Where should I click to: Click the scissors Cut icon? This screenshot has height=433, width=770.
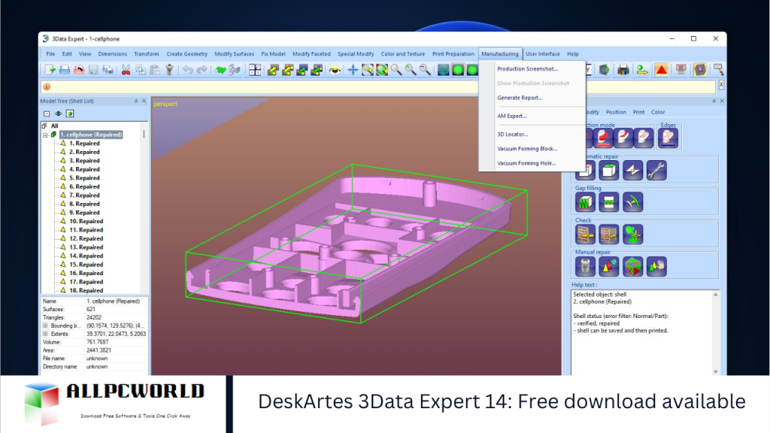(126, 70)
